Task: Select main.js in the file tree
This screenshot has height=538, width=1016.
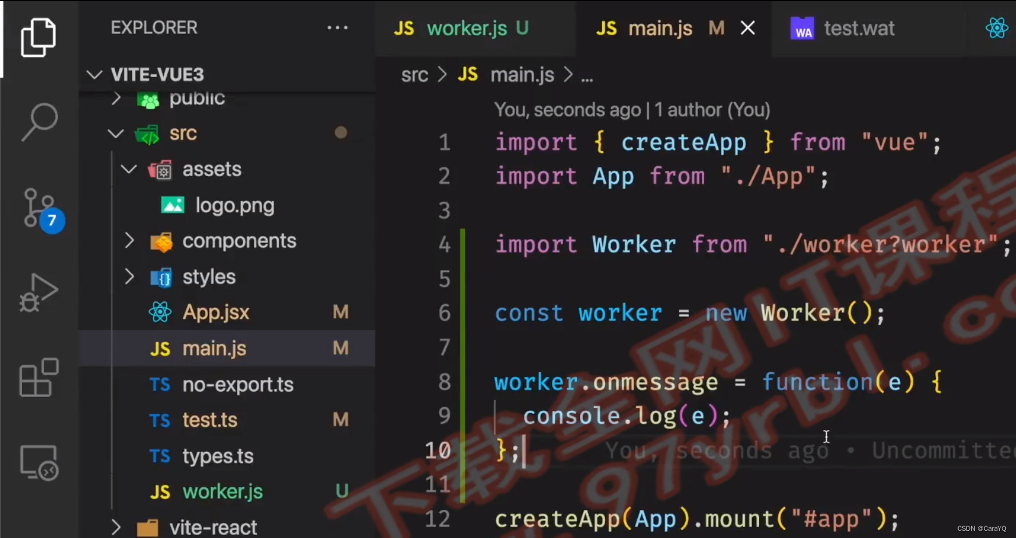Action: 227,348
